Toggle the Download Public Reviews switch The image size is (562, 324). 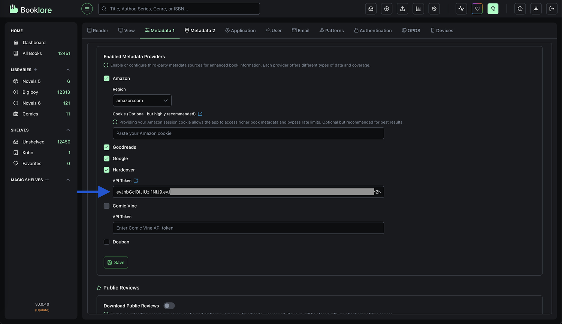[x=169, y=306]
